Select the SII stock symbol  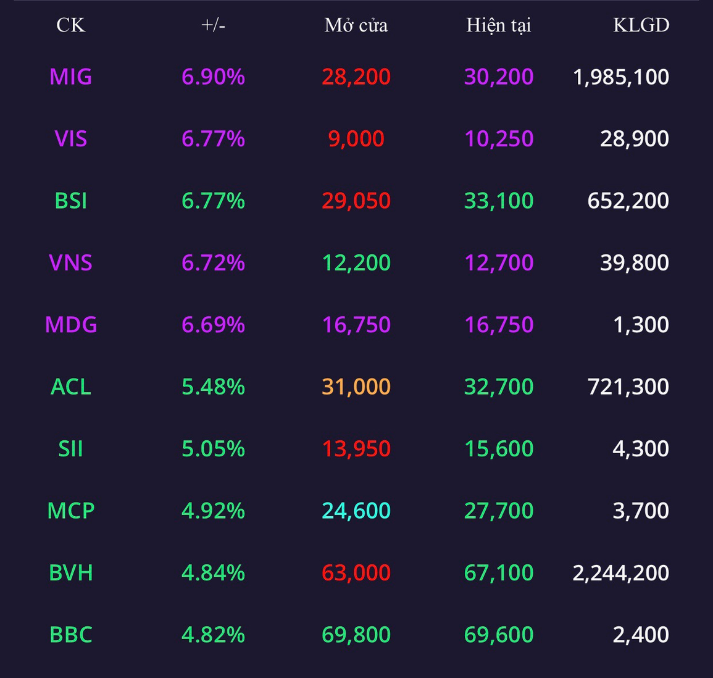tap(70, 449)
